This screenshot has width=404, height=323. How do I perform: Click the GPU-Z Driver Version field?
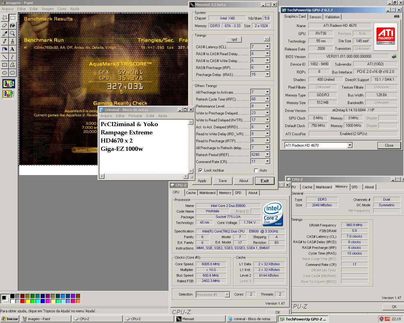coord(353,110)
